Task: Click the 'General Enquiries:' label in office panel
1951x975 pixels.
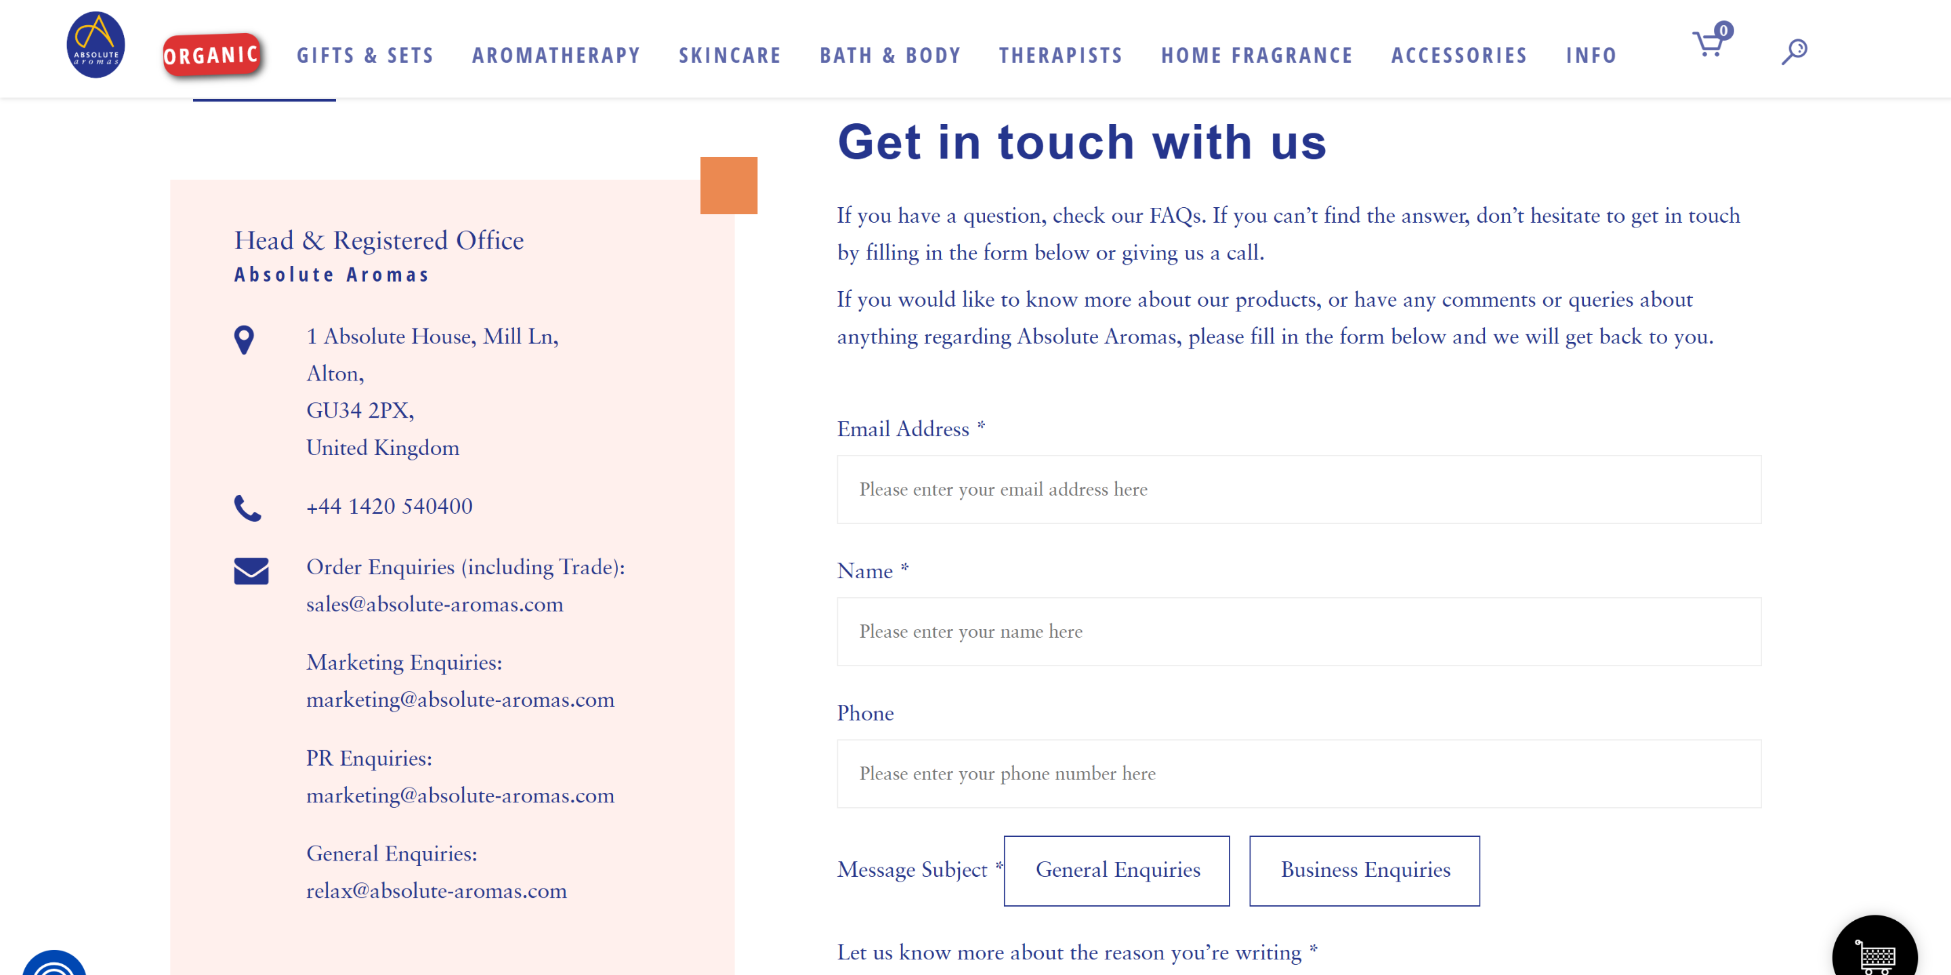Action: coord(392,854)
